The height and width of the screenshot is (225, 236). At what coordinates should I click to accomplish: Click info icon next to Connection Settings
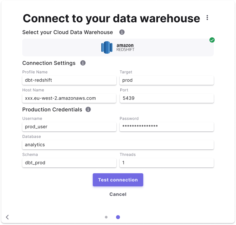point(83,63)
